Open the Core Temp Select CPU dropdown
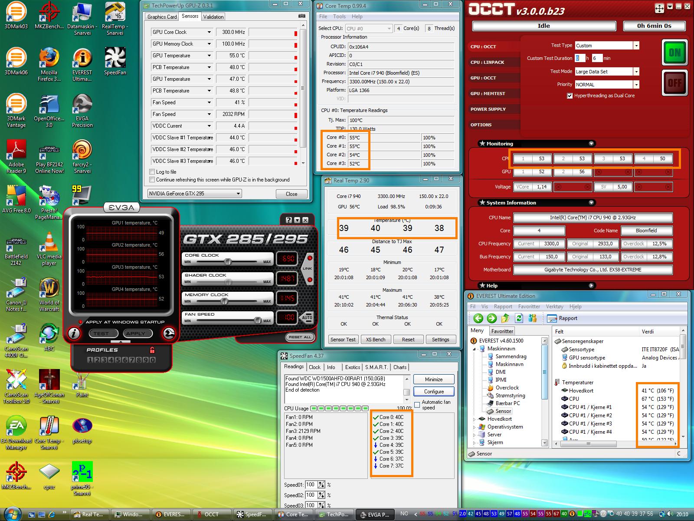 point(369,29)
